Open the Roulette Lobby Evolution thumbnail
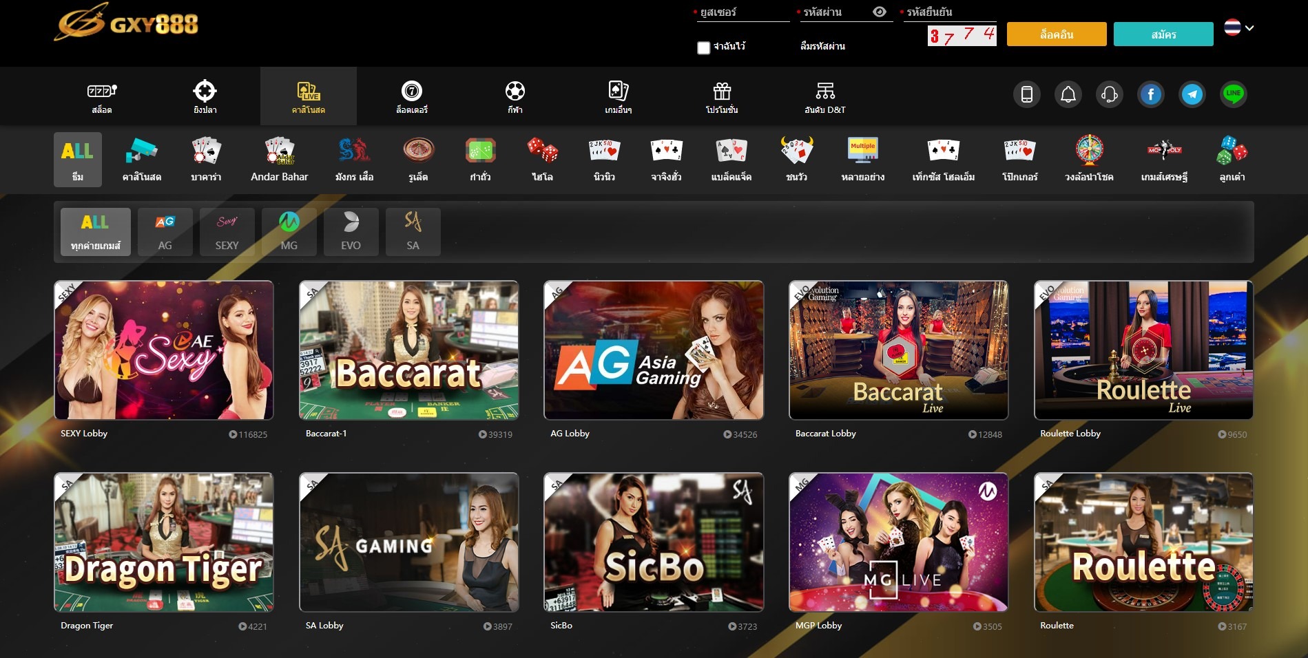Screen dimensions: 1308x658 click(x=1143, y=350)
